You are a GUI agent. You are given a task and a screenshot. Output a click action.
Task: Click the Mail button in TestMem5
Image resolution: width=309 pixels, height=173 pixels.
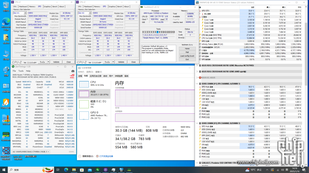click(x=187, y=52)
